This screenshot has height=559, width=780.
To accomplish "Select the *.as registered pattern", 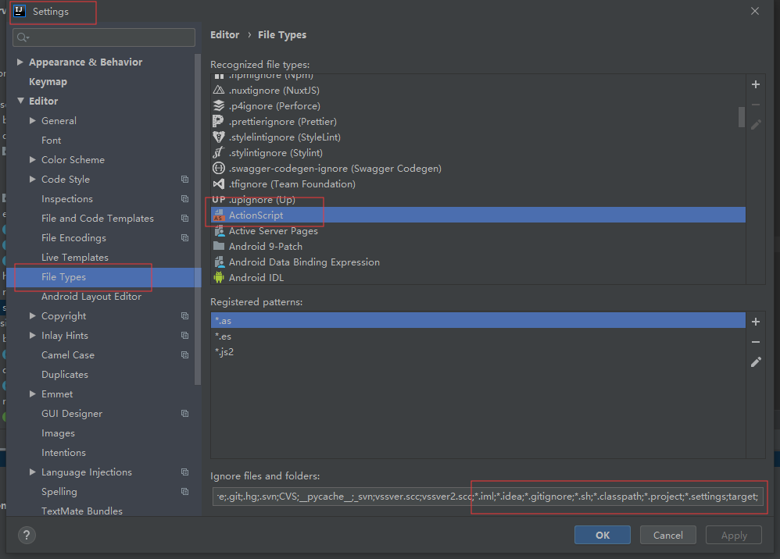I will 478,321.
